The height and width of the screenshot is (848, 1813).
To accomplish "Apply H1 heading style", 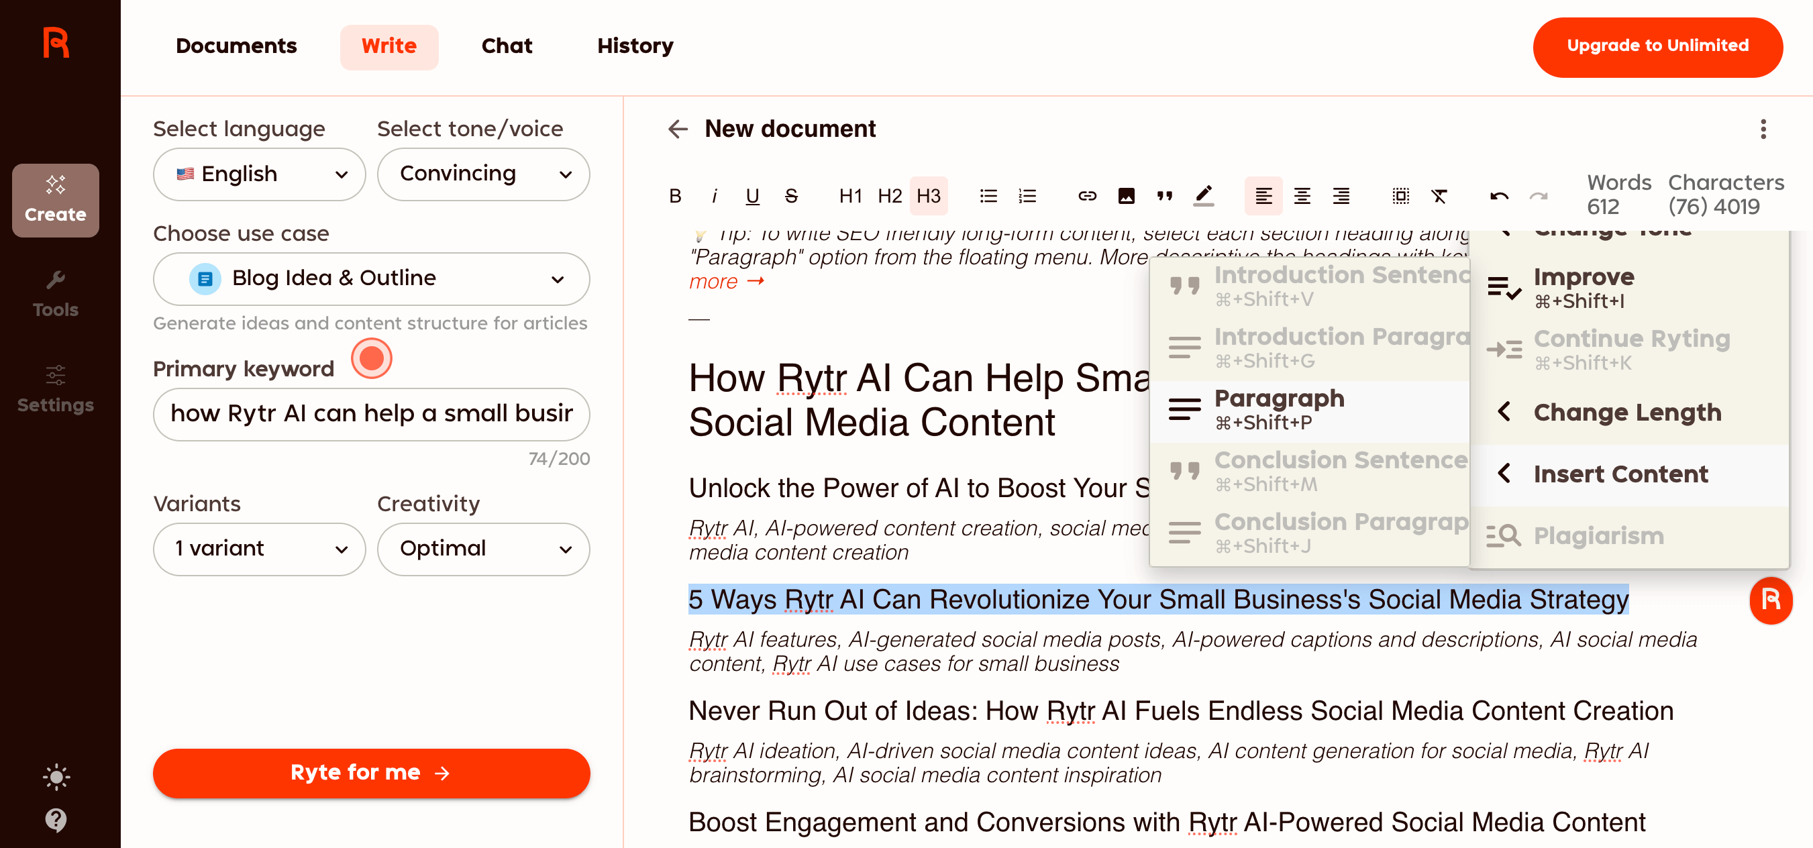I will pyautogui.click(x=851, y=197).
